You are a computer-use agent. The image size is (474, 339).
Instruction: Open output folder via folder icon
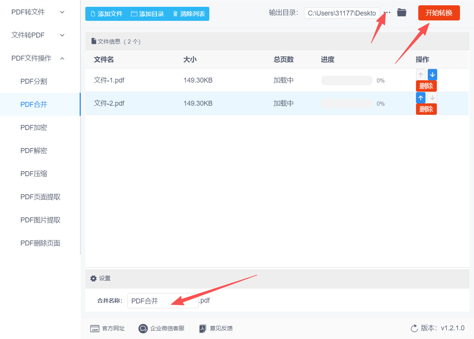(x=402, y=12)
